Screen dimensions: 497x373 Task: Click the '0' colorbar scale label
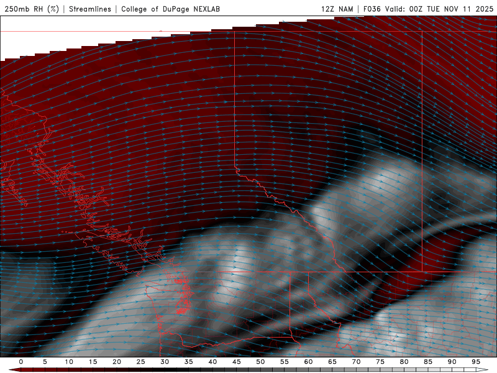(x=21, y=362)
